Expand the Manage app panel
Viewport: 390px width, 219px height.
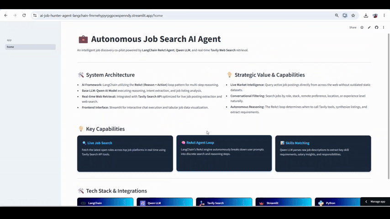375,202
